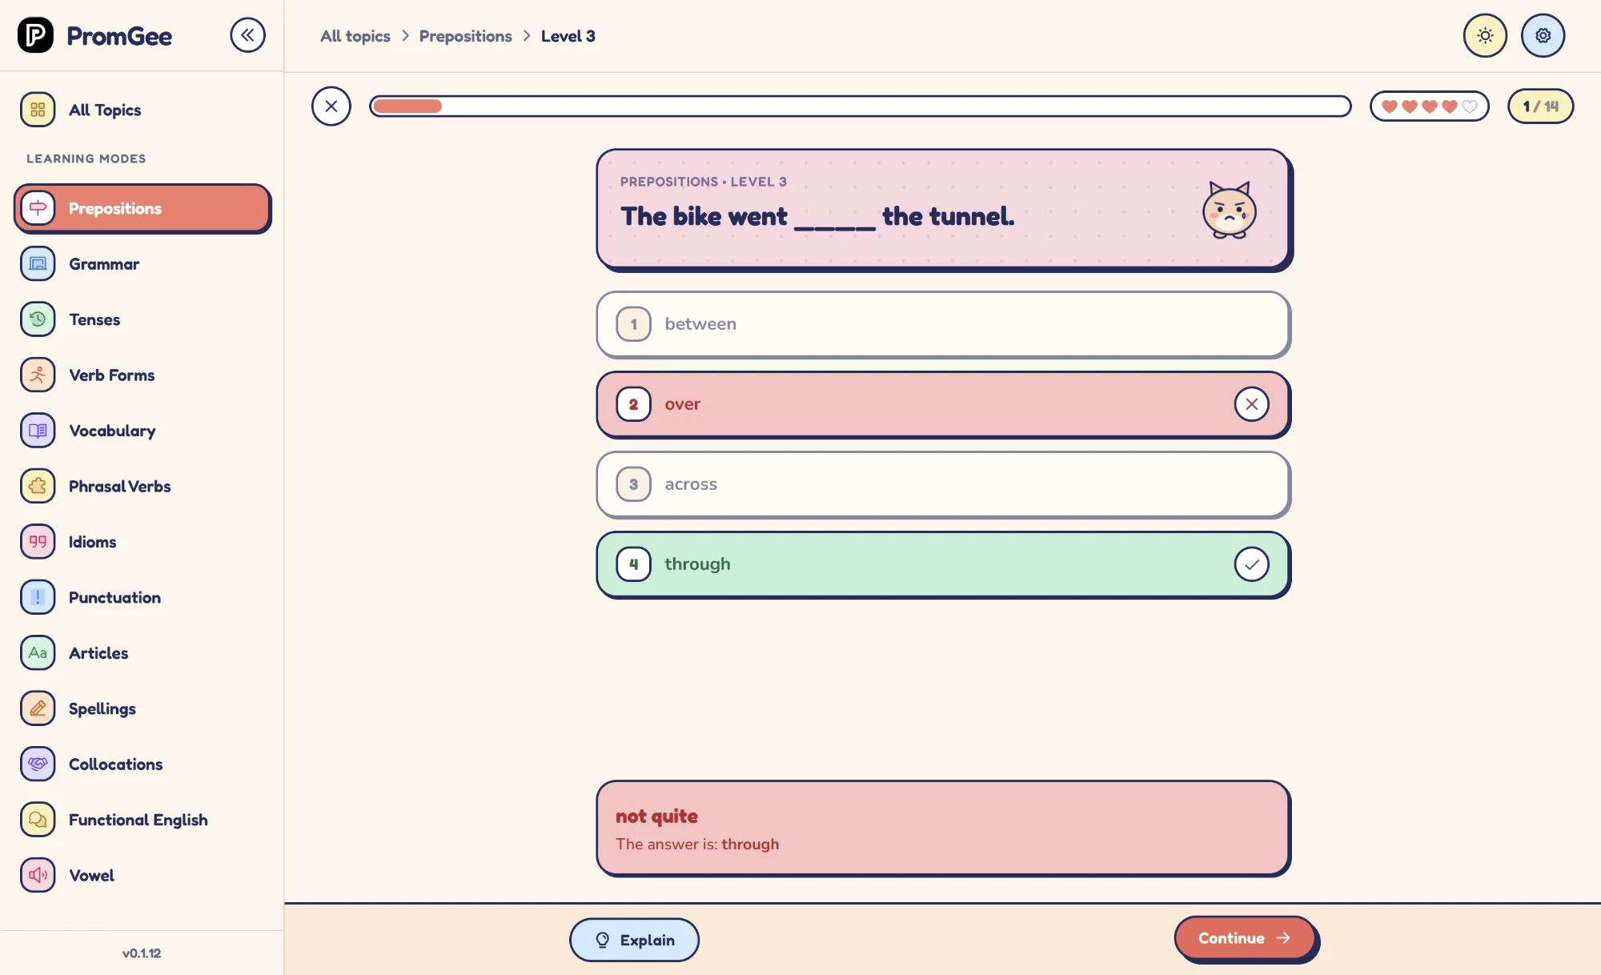1601x975 pixels.
Task: Collapse the sidebar with double-chevron button
Action: coord(247,35)
